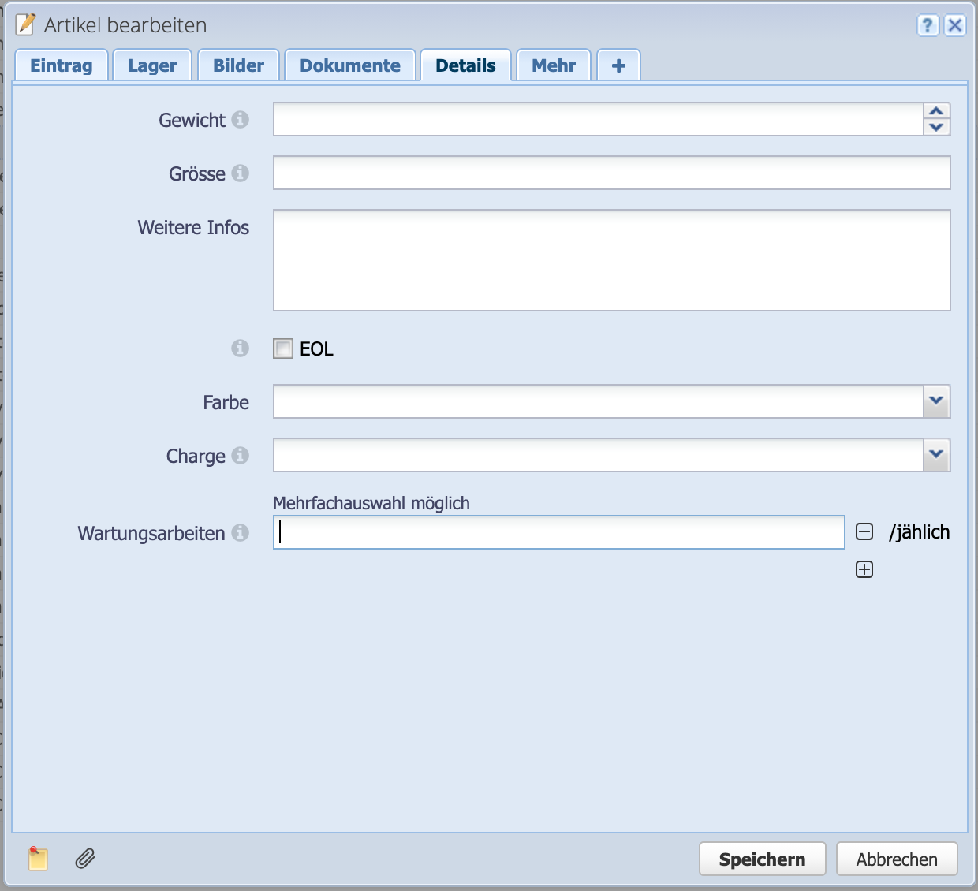Add another Wartungsarbeiten row with plus icon

click(x=864, y=569)
